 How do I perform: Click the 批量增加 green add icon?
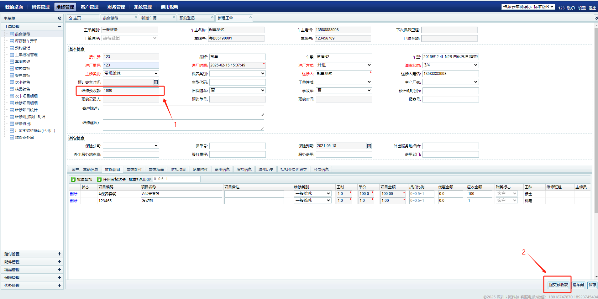click(x=73, y=179)
